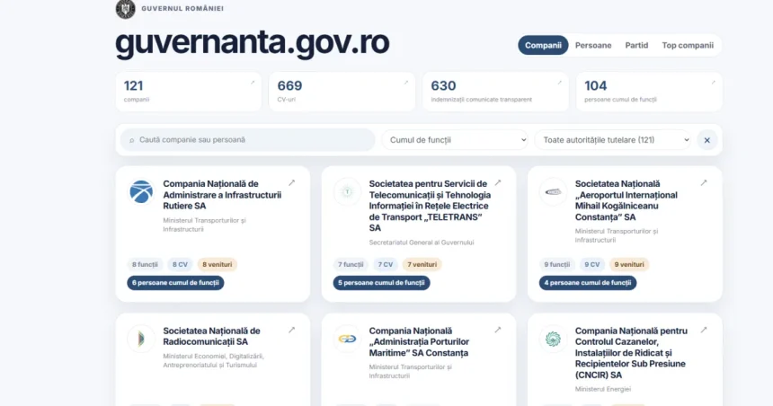
Task: Click the GUVERNUL ROMÂNIEI header text
Action: [182, 8]
